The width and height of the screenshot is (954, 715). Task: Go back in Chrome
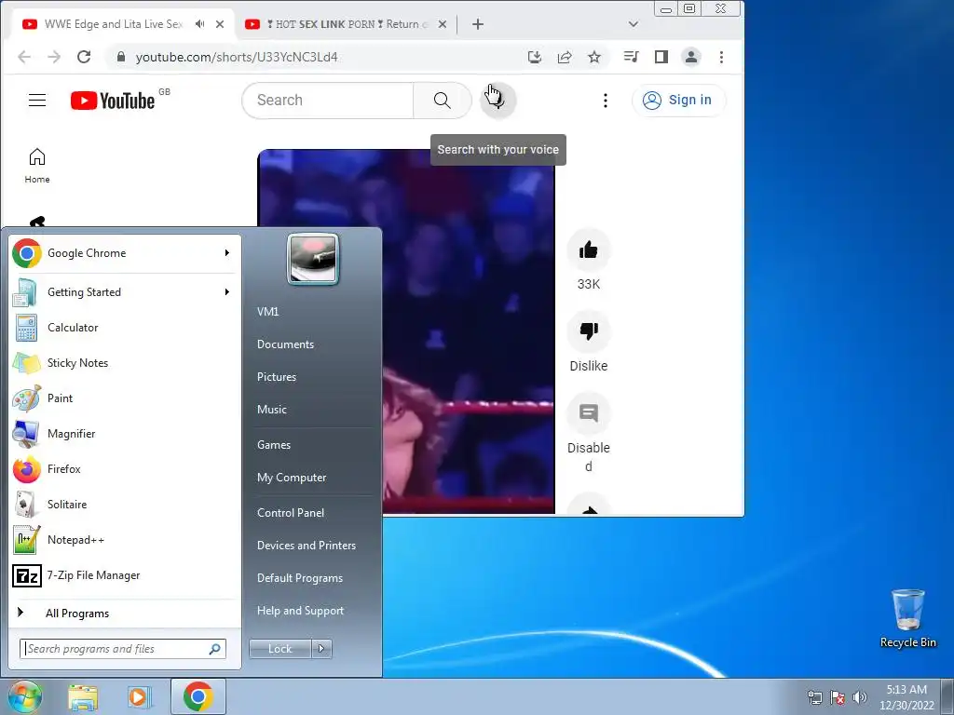pos(24,57)
